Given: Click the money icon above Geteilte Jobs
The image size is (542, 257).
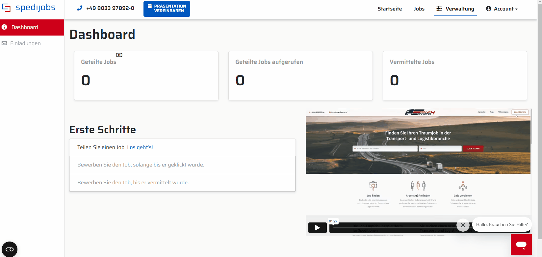Looking at the screenshot, I should (x=119, y=55).
